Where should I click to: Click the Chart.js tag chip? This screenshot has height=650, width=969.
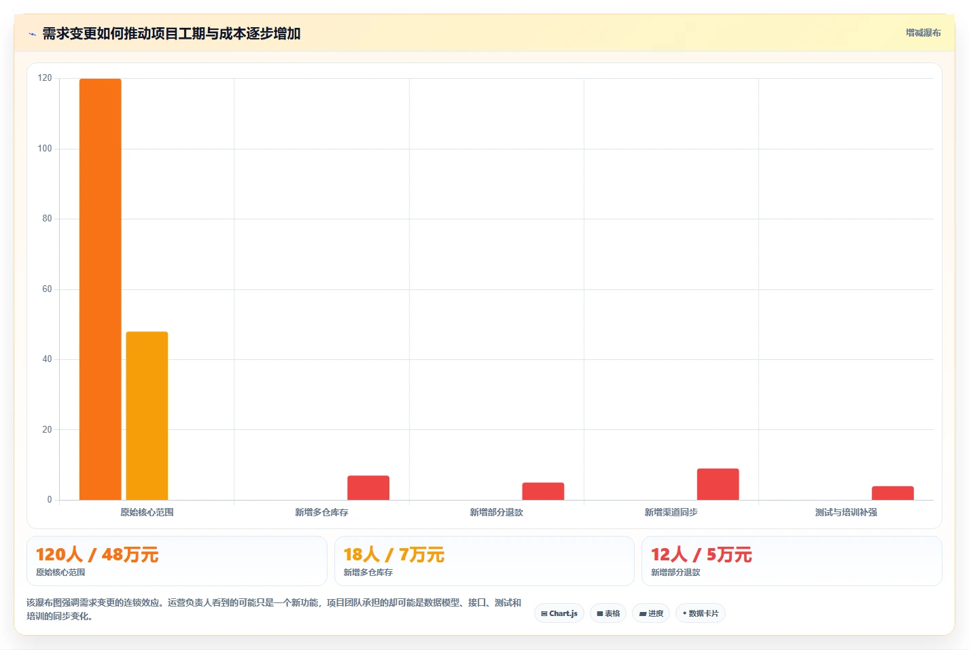(x=559, y=613)
